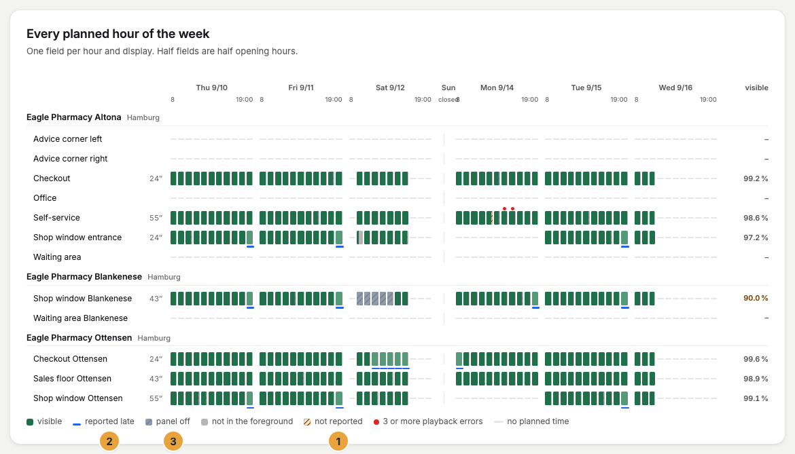Screen dimensions: 795x454
Task: Open the Altona 'Checkout' display row label
Action: pos(52,178)
